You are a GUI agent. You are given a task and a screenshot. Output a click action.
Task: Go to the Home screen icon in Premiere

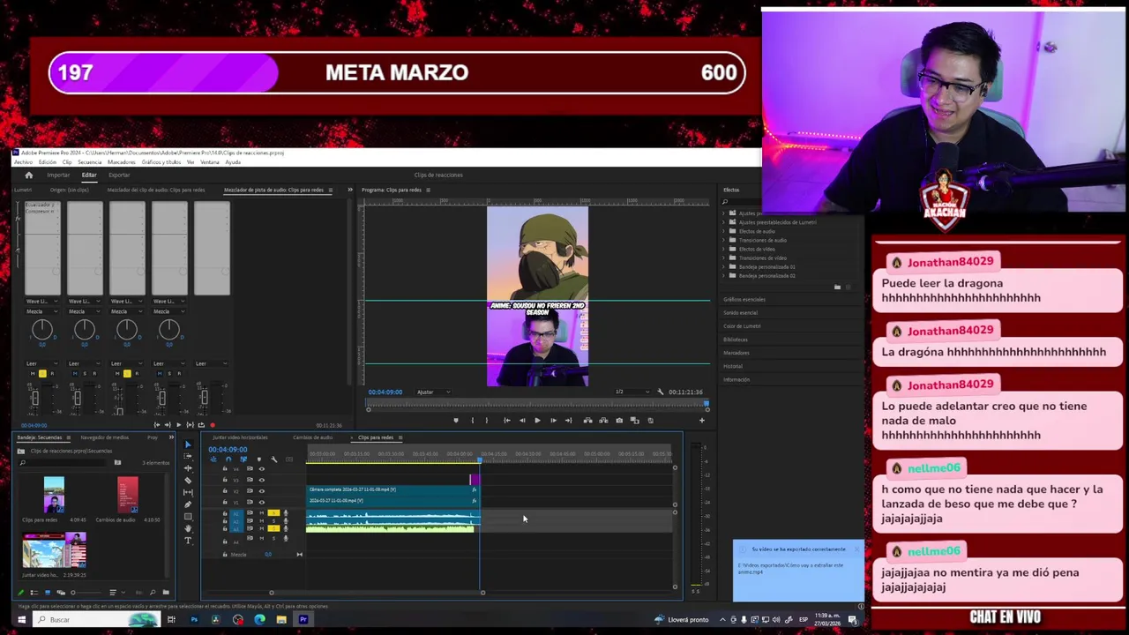[x=28, y=176]
